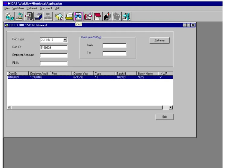Click the card file box toolbar icon
Viewport: 225px width, 168px height.
38,16
